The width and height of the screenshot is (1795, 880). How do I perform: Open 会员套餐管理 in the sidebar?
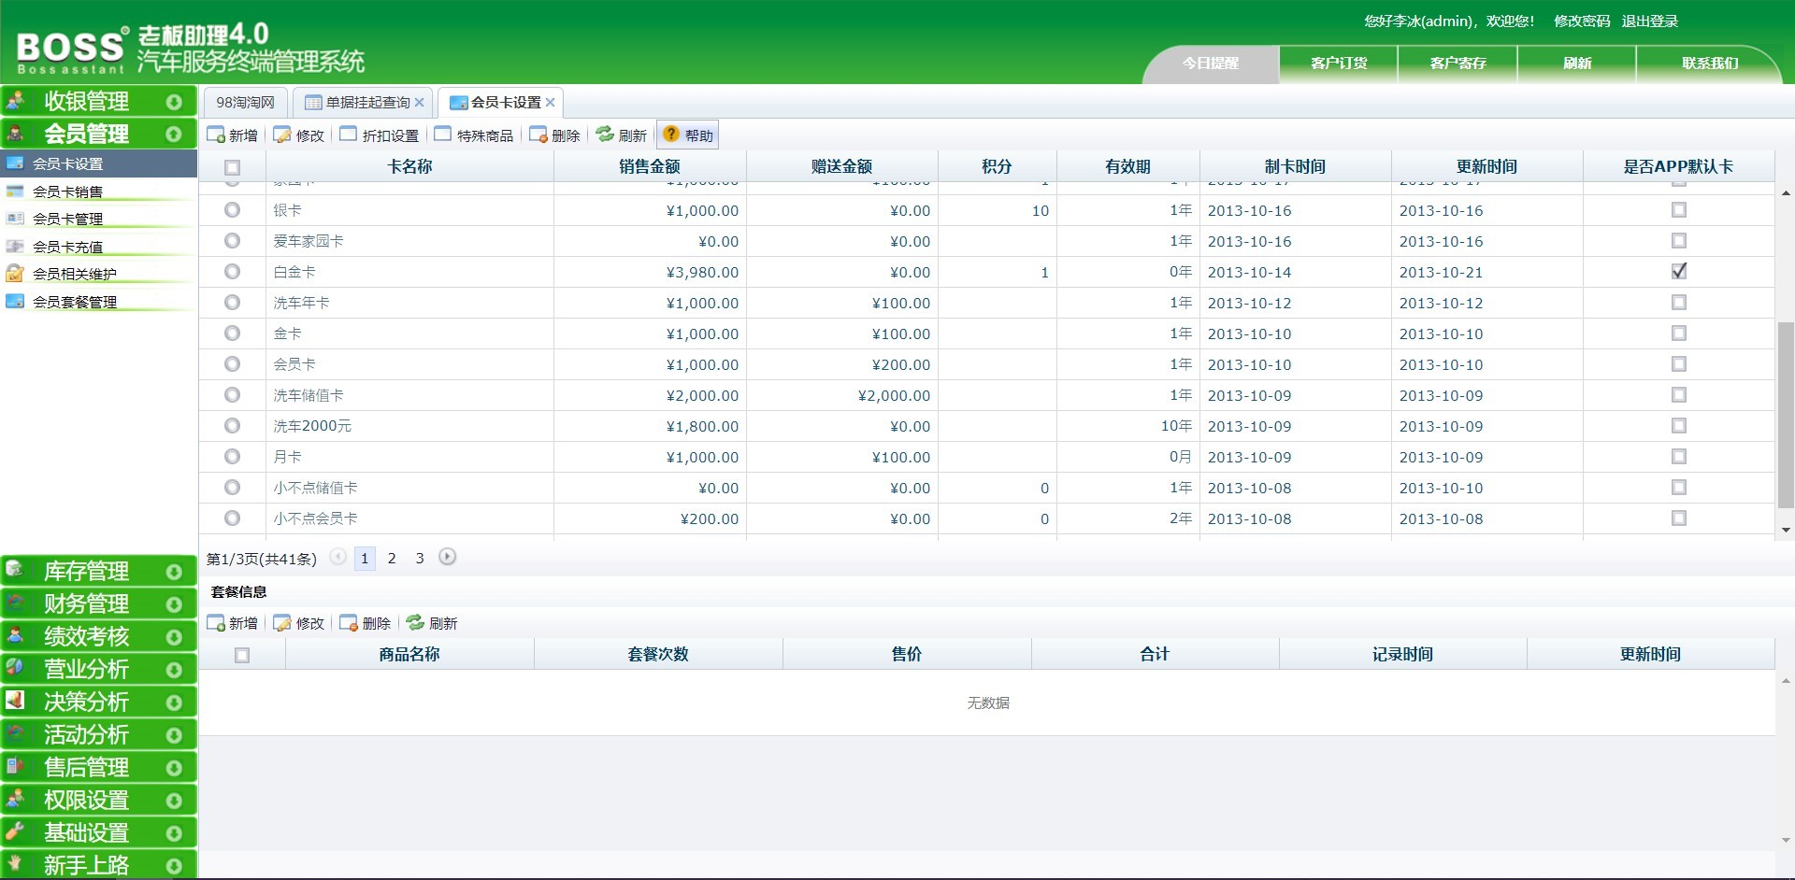point(98,302)
